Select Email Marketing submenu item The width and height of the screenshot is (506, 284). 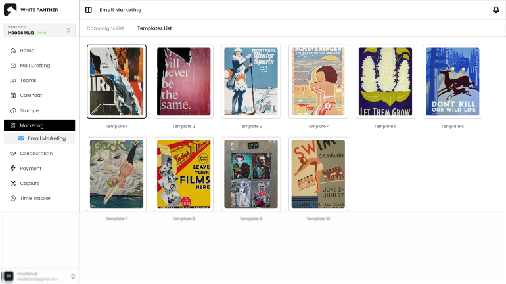[x=46, y=138]
